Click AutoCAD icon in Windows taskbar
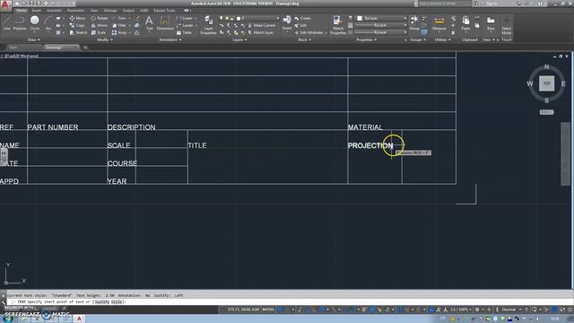This screenshot has height=323, width=574. (79, 319)
